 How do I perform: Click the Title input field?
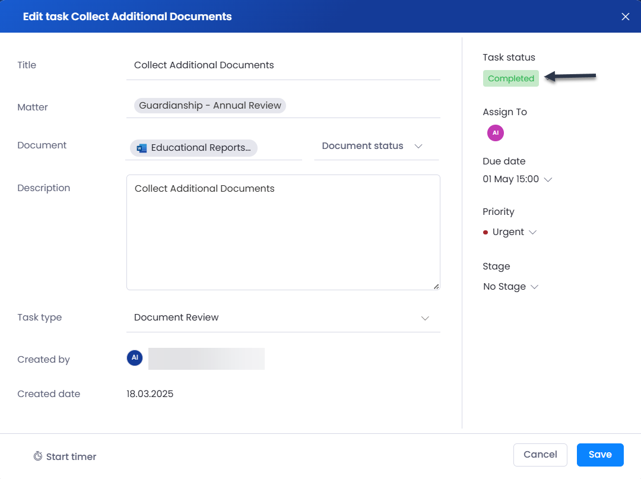[283, 65]
